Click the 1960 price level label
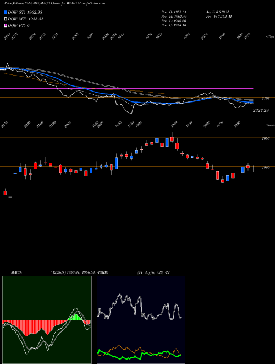Viewport: 275px width, 364px height. [266, 167]
